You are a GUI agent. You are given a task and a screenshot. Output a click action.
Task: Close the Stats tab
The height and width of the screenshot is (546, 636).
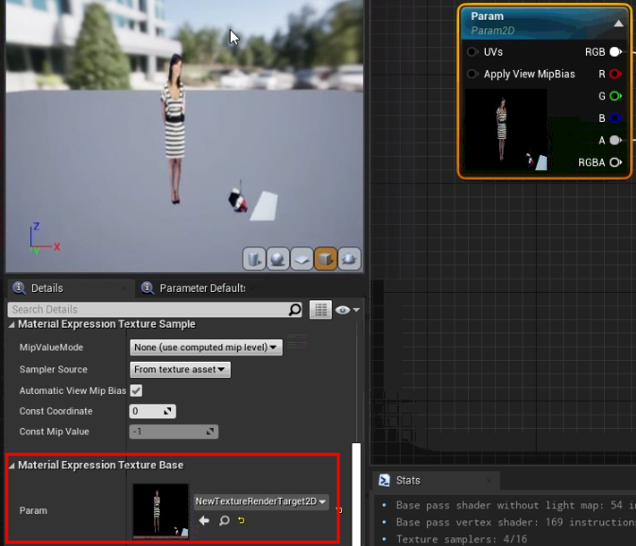490,480
